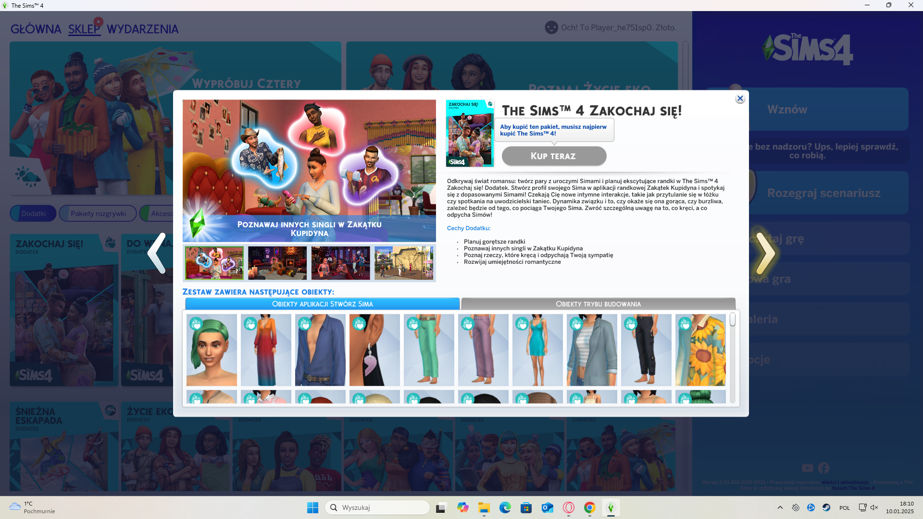Select the fireplace couple screenshot thumbnail
Image resolution: width=923 pixels, height=519 pixels.
tap(277, 263)
